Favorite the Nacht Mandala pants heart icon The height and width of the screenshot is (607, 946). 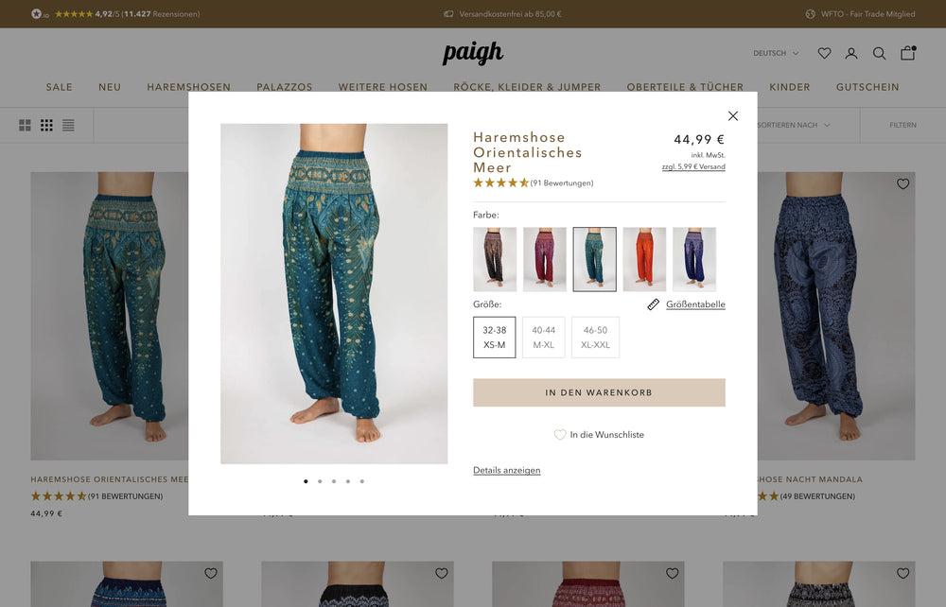pyautogui.click(x=902, y=183)
